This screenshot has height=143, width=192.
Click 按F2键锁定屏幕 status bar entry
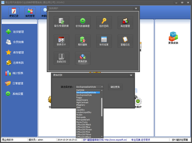[x=180, y=140]
